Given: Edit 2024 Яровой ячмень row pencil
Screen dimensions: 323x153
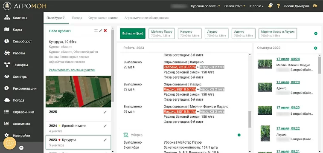Looking at the screenshot, I should [105, 126].
